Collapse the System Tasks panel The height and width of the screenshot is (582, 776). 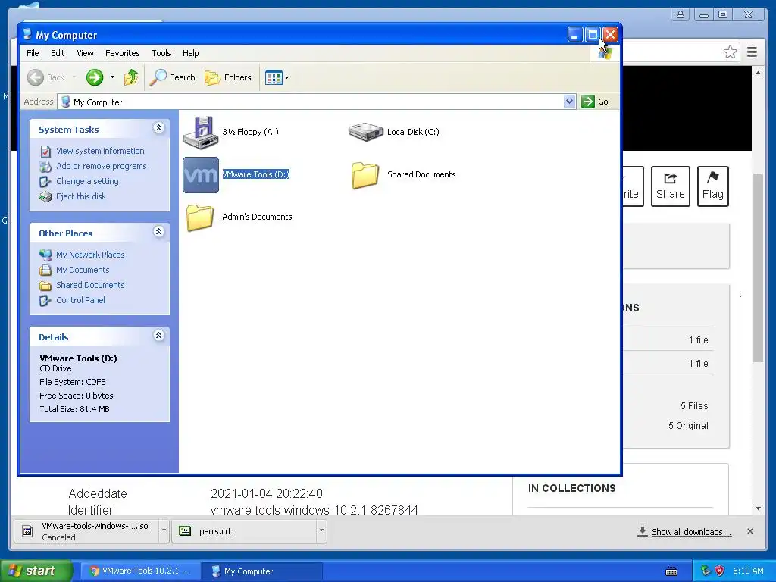(x=158, y=128)
